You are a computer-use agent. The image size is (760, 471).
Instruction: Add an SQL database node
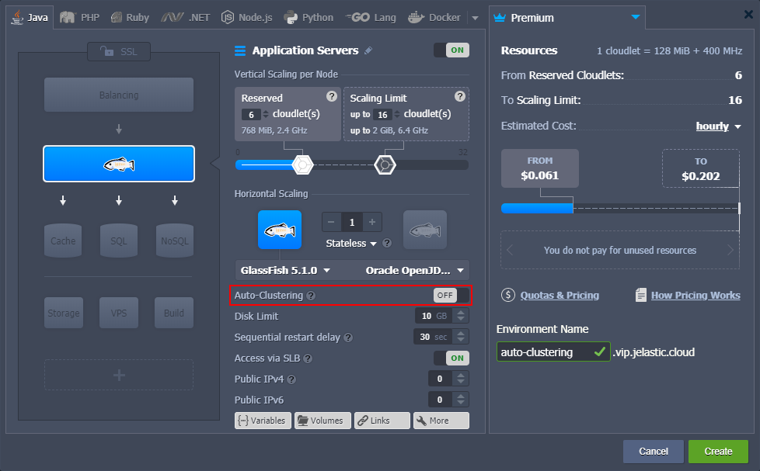pos(119,241)
